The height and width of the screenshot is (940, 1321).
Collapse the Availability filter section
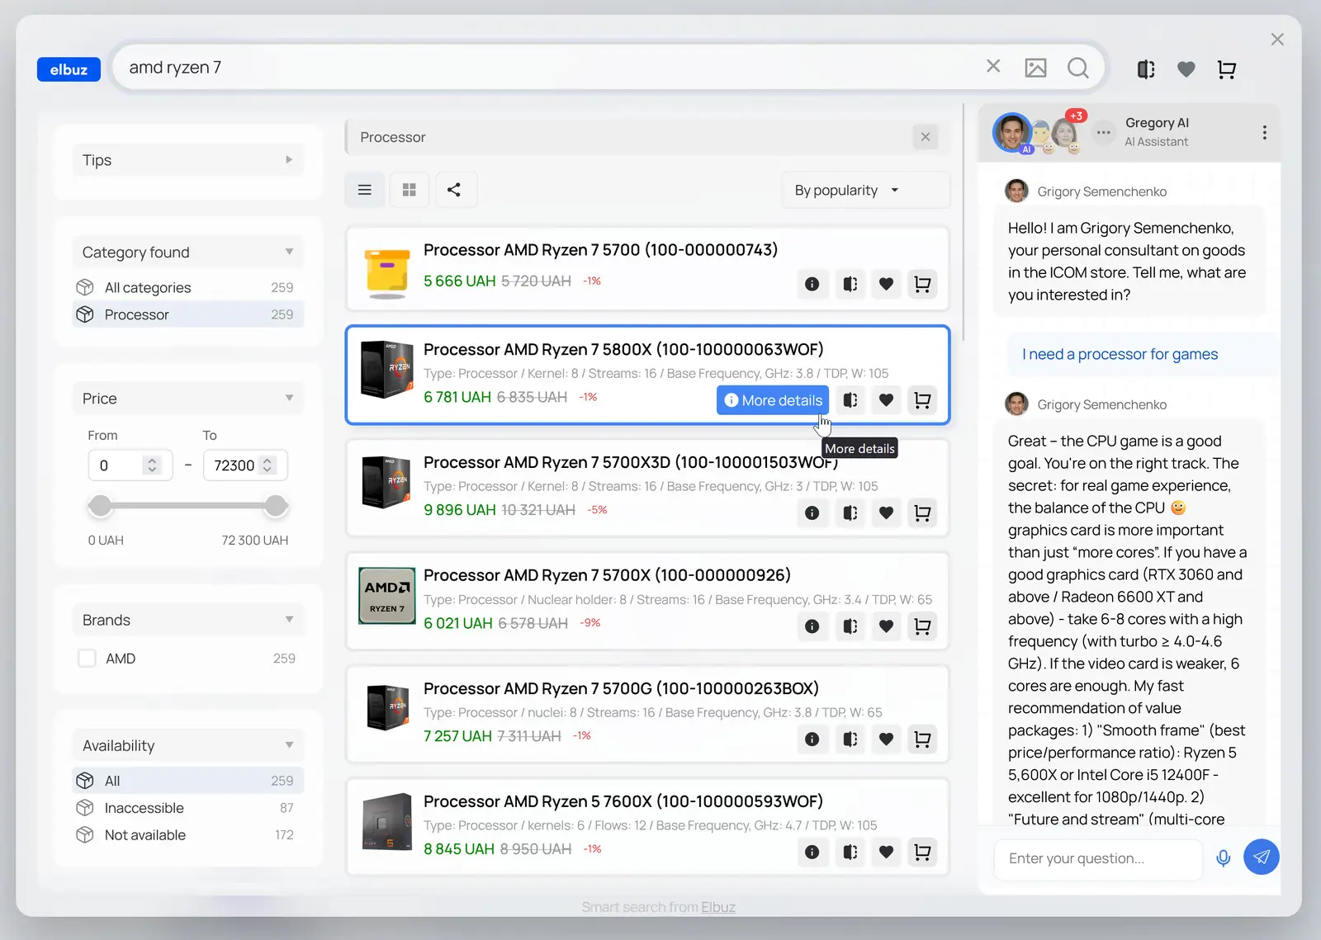point(188,745)
